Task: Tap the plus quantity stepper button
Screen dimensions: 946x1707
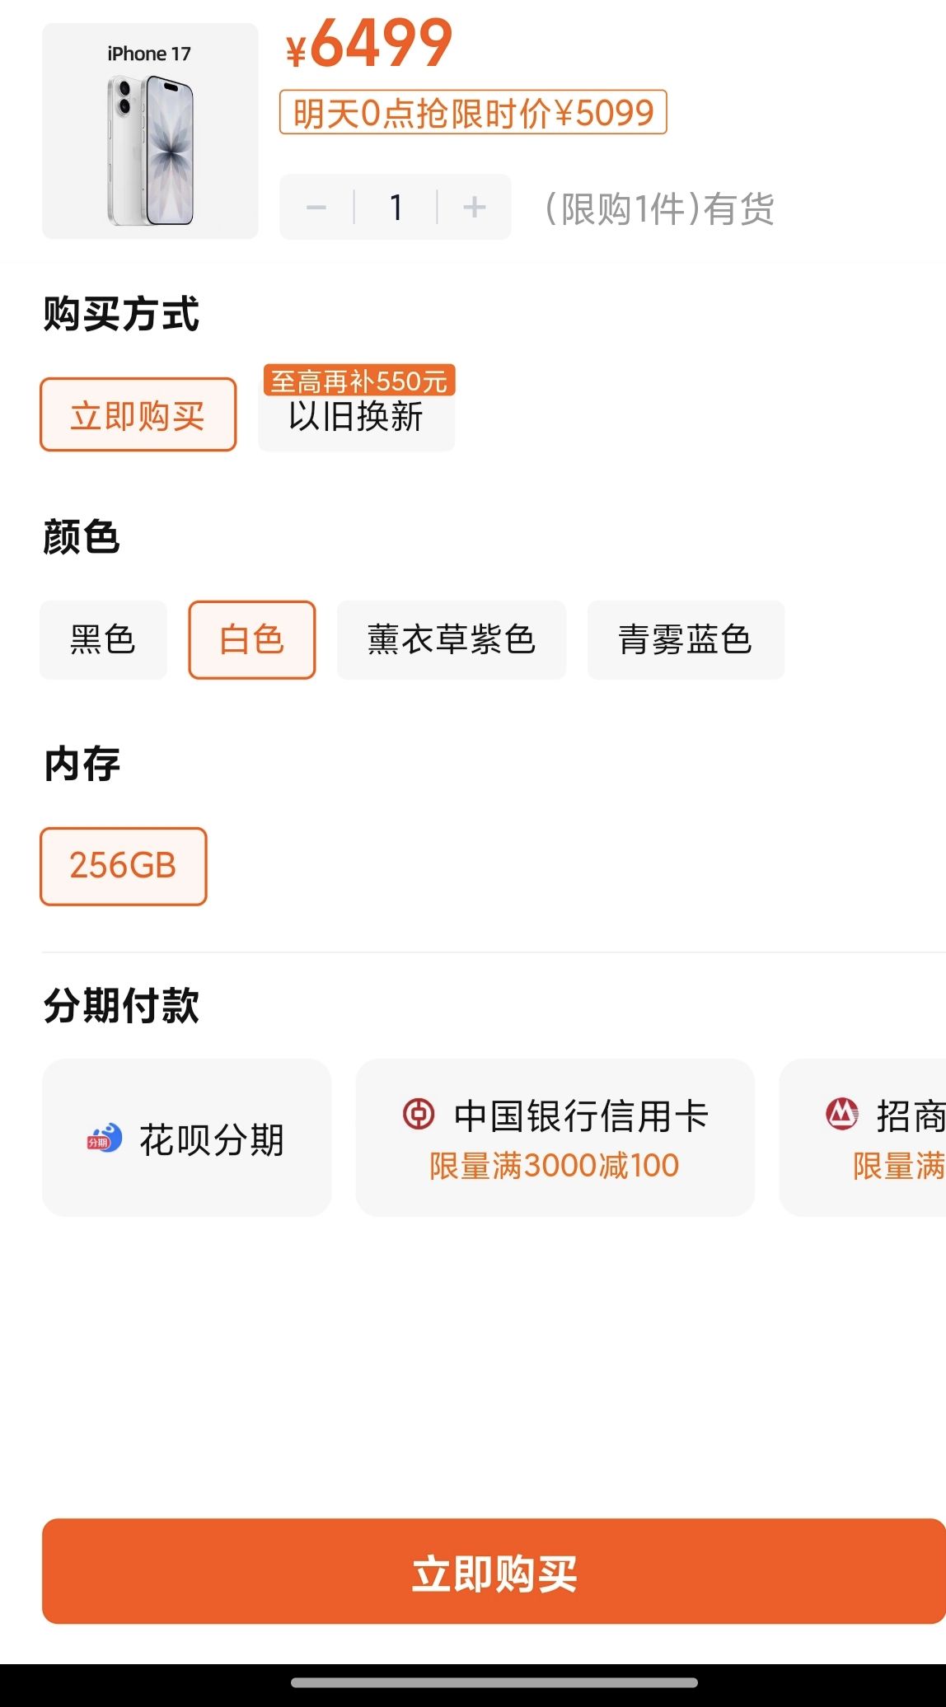Action: (x=474, y=207)
